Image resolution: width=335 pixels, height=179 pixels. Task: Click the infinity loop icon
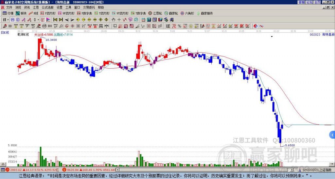click(261, 26)
